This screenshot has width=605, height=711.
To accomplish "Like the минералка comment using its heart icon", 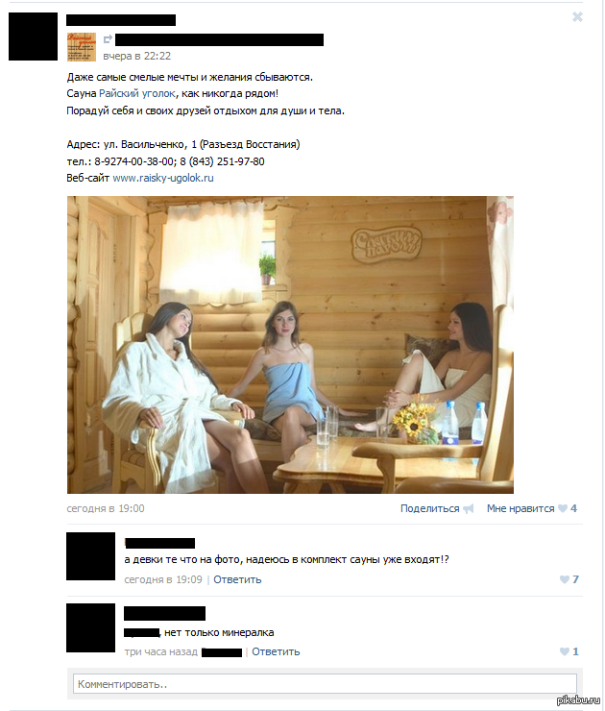I will tap(565, 651).
